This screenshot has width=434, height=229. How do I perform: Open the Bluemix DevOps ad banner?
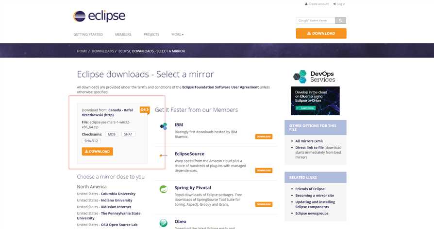[x=315, y=101]
